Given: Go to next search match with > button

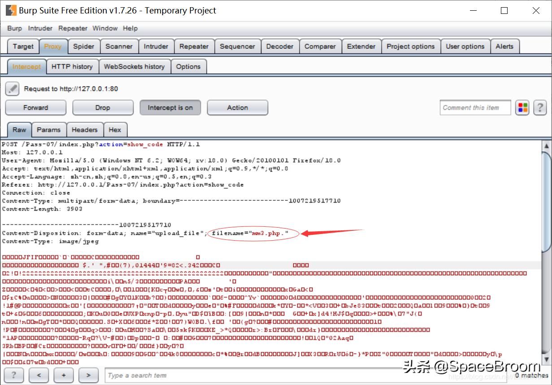Looking at the screenshot, I should 88,375.
